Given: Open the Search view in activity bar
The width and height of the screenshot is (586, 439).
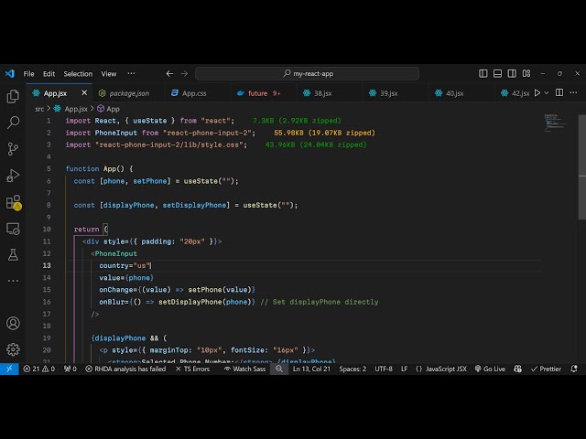Looking at the screenshot, I should pyautogui.click(x=13, y=122).
